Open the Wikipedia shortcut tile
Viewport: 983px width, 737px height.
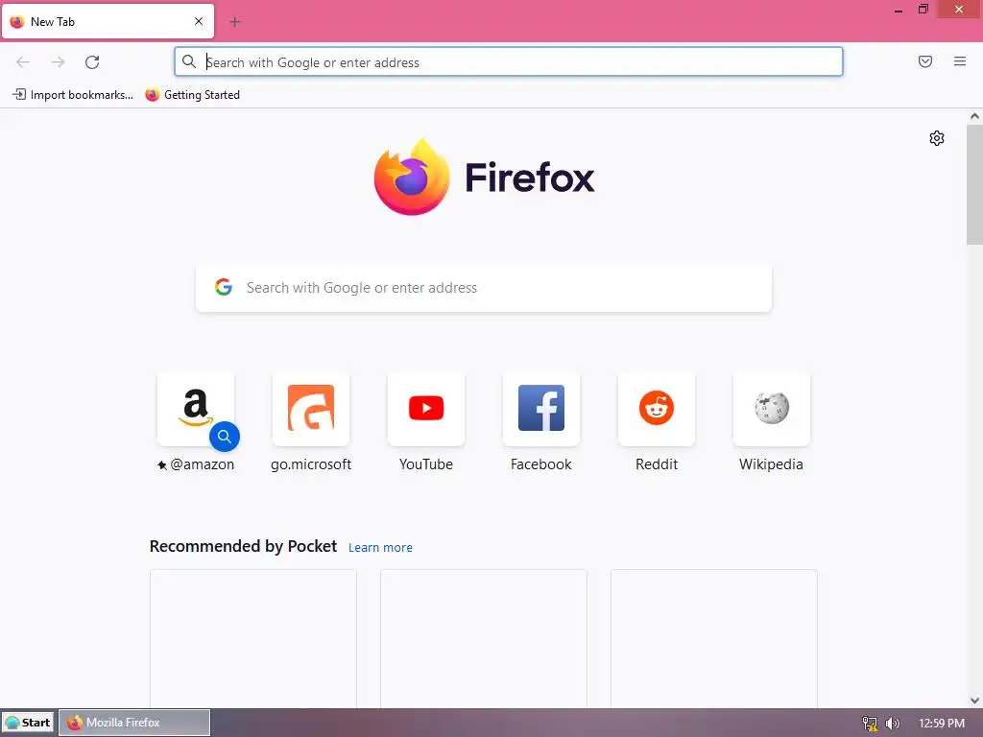click(771, 409)
